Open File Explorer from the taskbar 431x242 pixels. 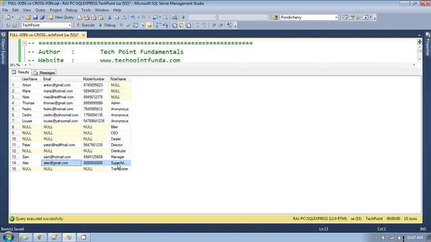click(26, 237)
